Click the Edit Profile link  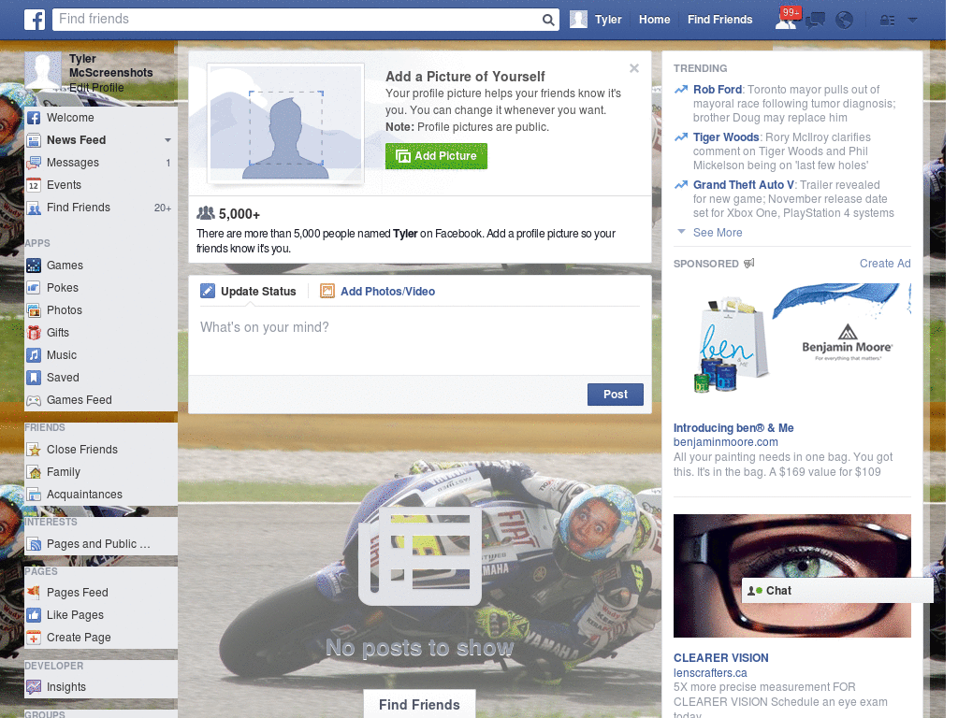(96, 88)
